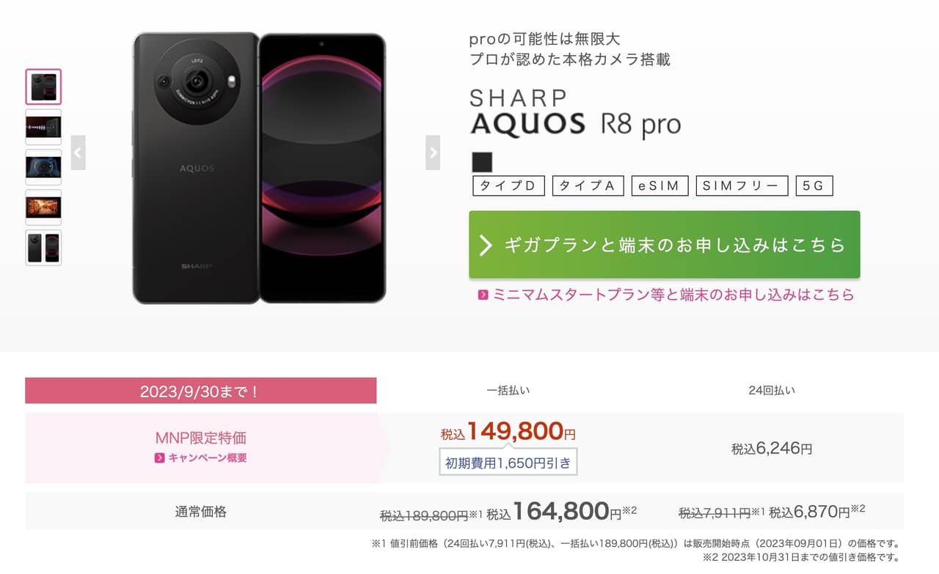
Task: View the orange scenery thumbnail
Action: pos(44,207)
